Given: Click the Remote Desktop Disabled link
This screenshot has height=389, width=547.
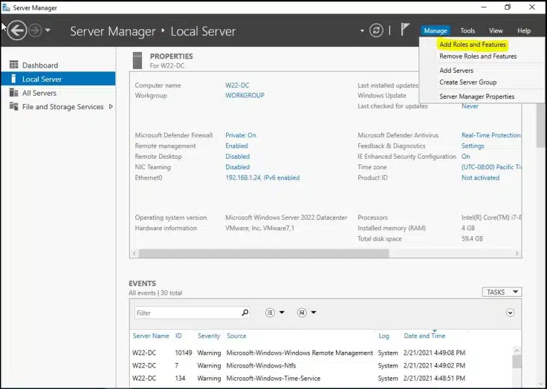Looking at the screenshot, I should [x=237, y=157].
